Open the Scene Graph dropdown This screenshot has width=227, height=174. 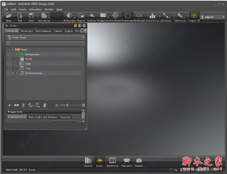click(x=45, y=37)
